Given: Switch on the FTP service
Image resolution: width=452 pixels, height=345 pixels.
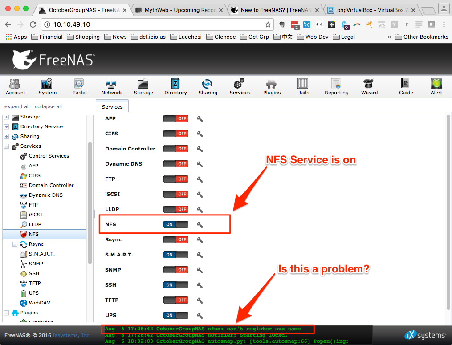Looking at the screenshot, I should 176,179.
